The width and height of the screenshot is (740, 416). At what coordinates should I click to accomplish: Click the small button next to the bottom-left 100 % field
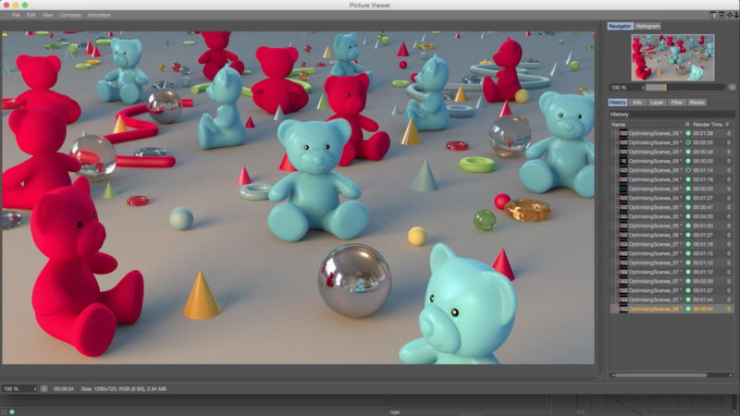(x=43, y=388)
